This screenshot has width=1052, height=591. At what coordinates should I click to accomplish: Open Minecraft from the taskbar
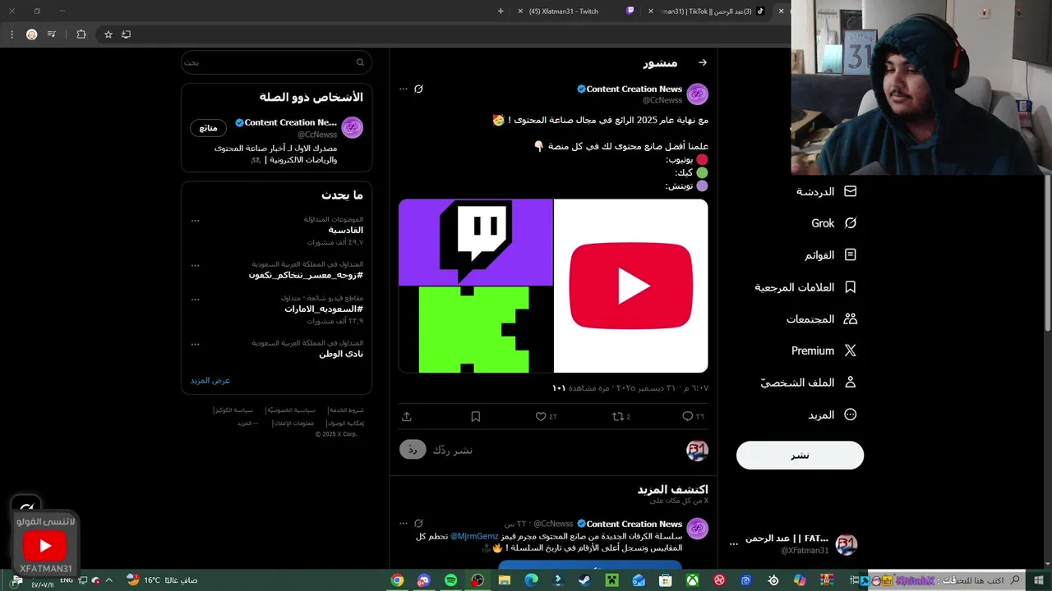(612, 580)
